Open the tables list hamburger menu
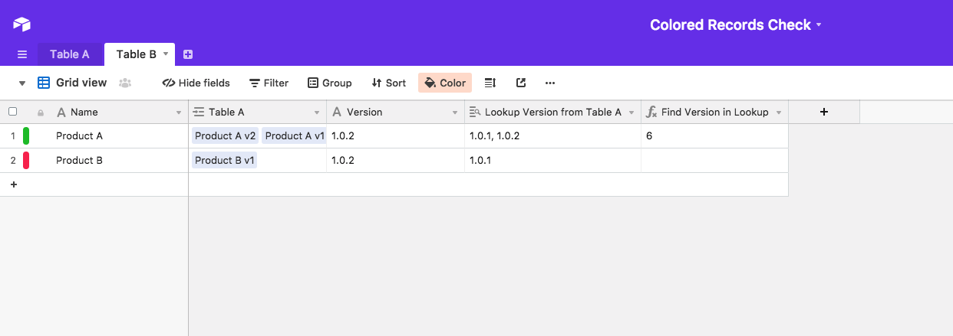 [22, 54]
